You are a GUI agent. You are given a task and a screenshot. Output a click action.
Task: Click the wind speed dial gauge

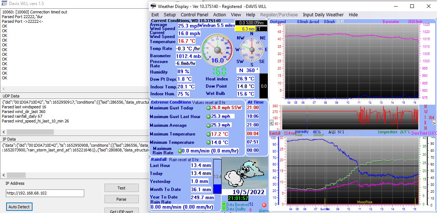click(x=217, y=49)
